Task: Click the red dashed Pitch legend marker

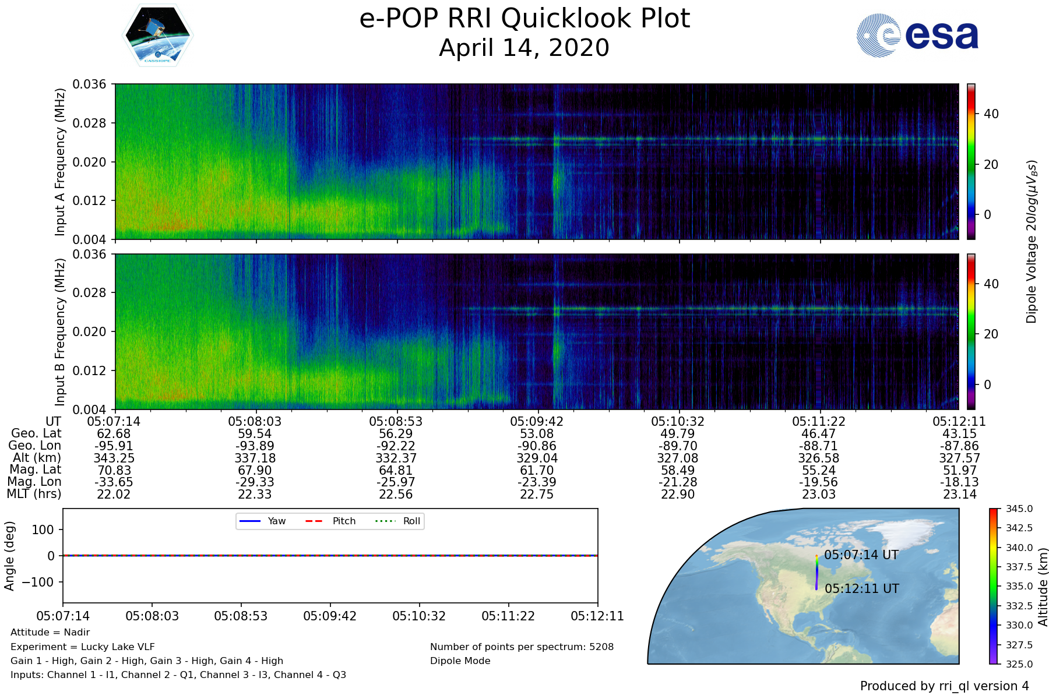Action: [x=314, y=521]
